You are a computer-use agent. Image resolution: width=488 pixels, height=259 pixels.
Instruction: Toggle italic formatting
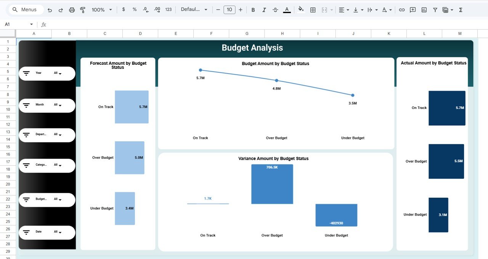point(264,10)
